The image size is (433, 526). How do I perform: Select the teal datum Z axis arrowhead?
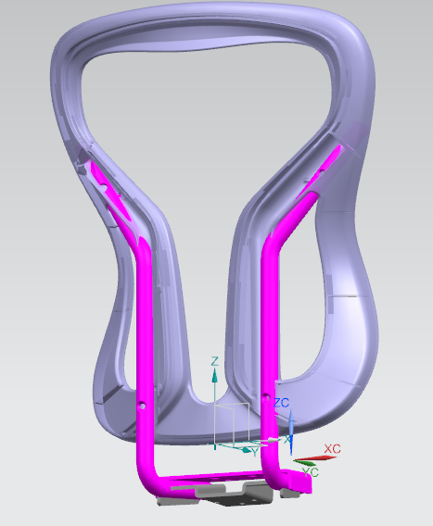tap(215, 376)
